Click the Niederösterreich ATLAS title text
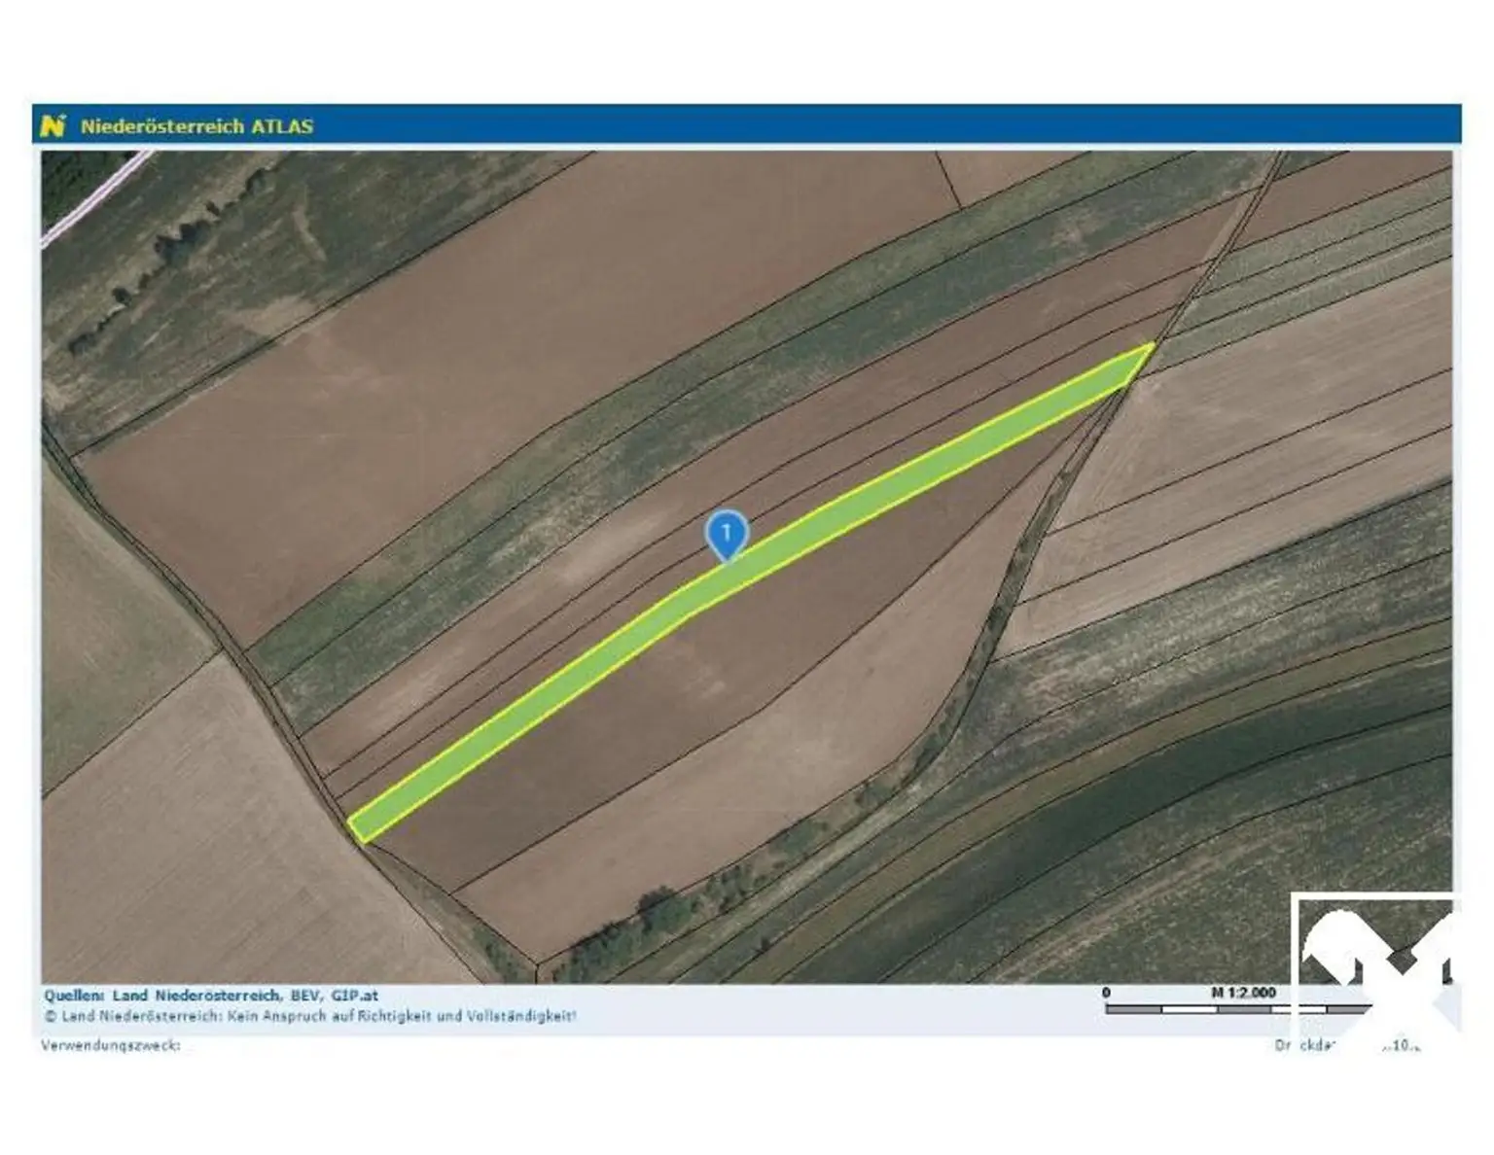Image resolution: width=1494 pixels, height=1155 pixels. 196,126
